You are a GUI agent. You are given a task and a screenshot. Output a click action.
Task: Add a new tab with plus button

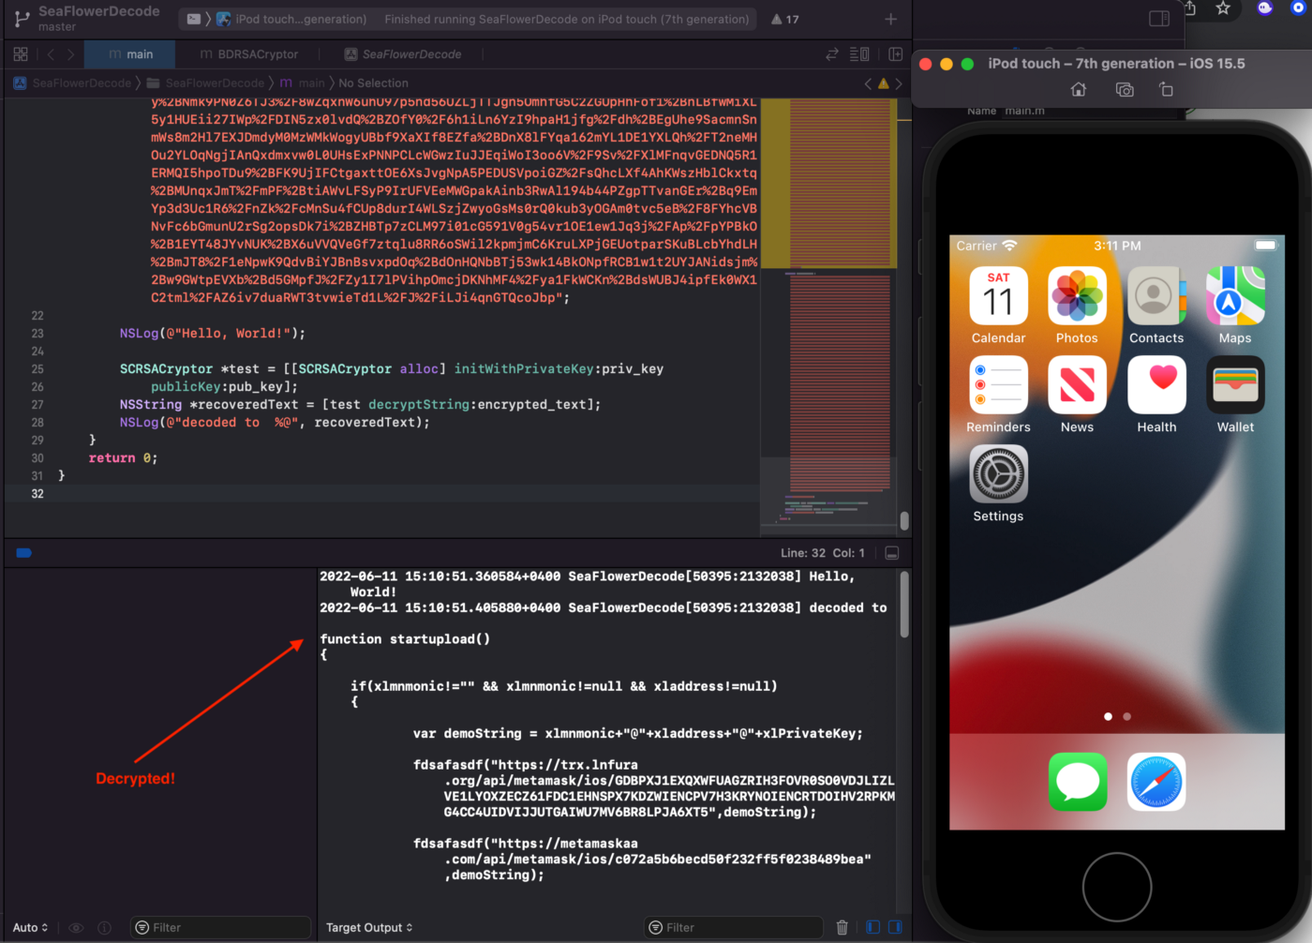click(890, 19)
